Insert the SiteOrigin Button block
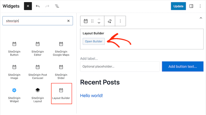The width and height of the screenshot is (206, 115). click(14, 49)
